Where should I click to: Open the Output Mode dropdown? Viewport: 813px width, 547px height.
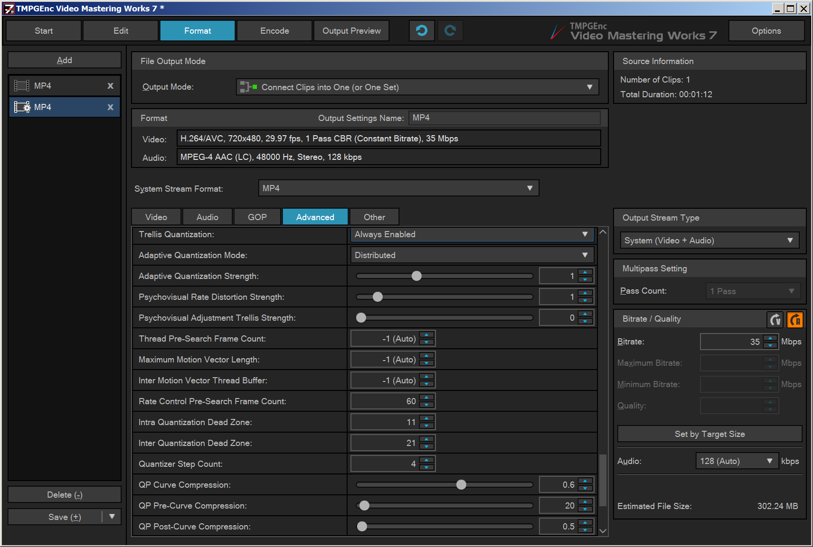589,87
